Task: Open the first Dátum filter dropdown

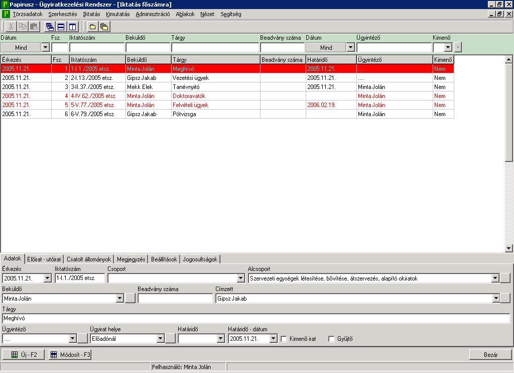Action: click(46, 48)
